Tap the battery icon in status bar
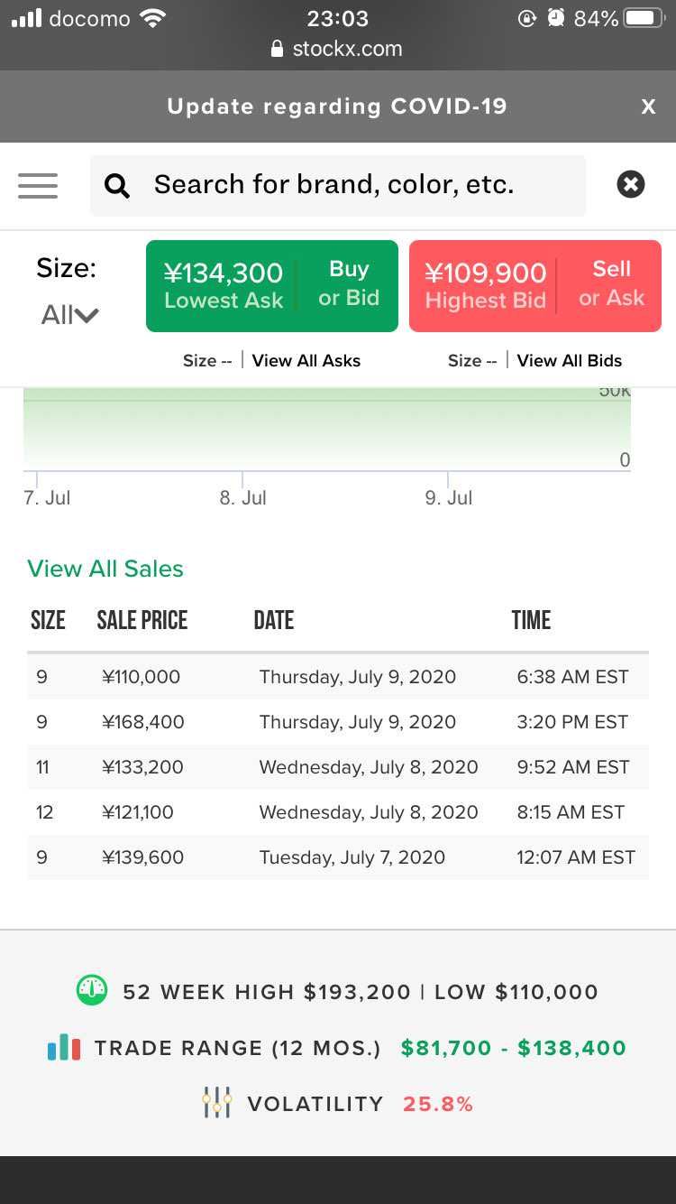The height and width of the screenshot is (1204, 676). (x=645, y=18)
